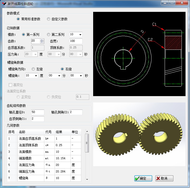Minimize the dialog window
Viewport: 190px width, 188px height.
[x=165, y=3]
